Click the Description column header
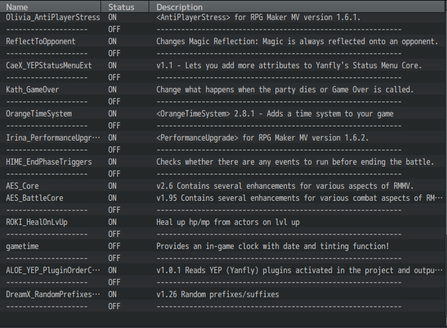Image resolution: width=447 pixels, height=328 pixels. click(x=297, y=7)
